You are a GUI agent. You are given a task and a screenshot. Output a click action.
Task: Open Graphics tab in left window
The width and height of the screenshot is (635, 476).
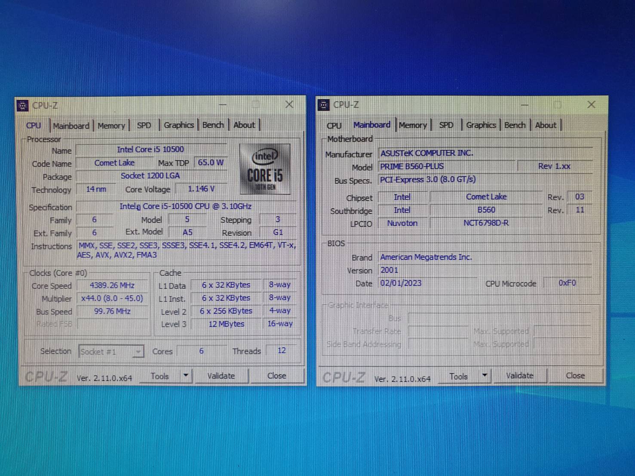179,125
